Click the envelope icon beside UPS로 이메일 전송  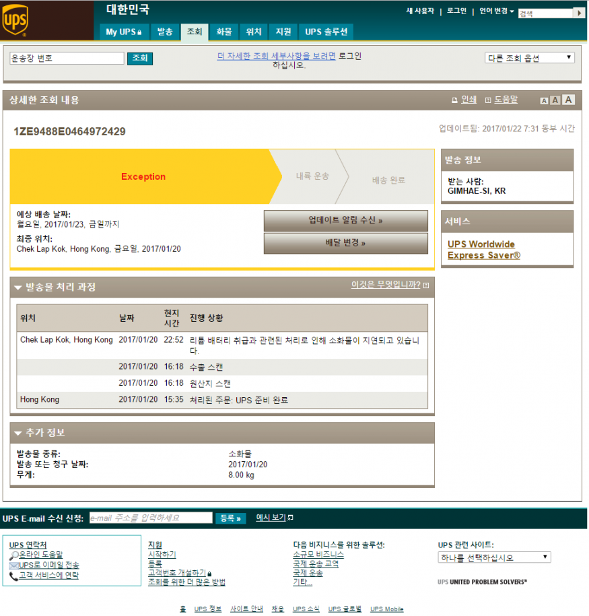coord(13,566)
